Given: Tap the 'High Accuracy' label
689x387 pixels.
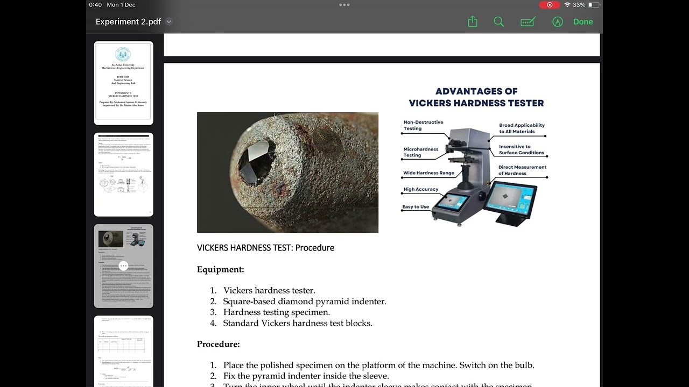Looking at the screenshot, I should (421, 189).
